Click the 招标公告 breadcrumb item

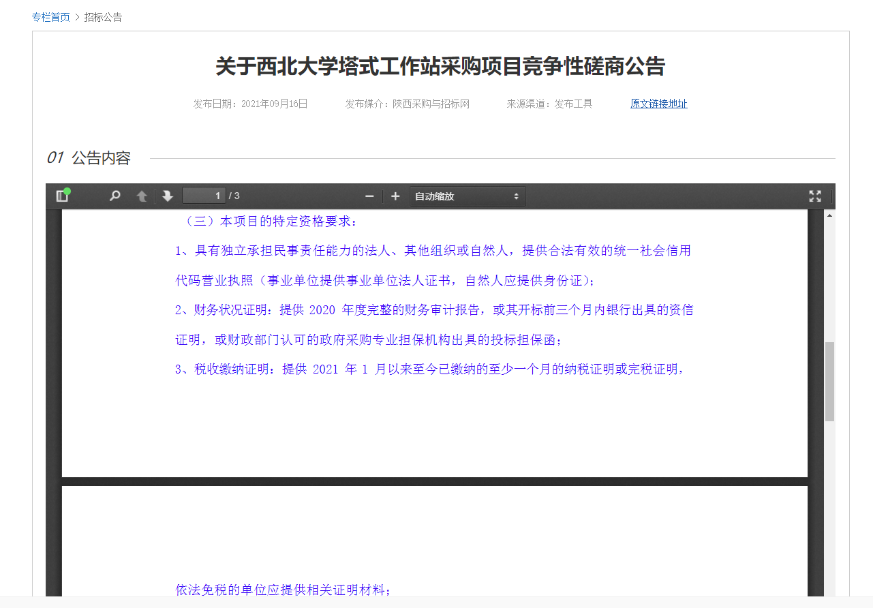[103, 17]
